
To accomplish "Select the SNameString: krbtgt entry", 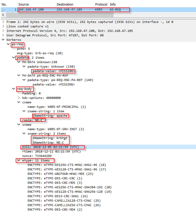I will pyautogui.click(x=50, y=138).
